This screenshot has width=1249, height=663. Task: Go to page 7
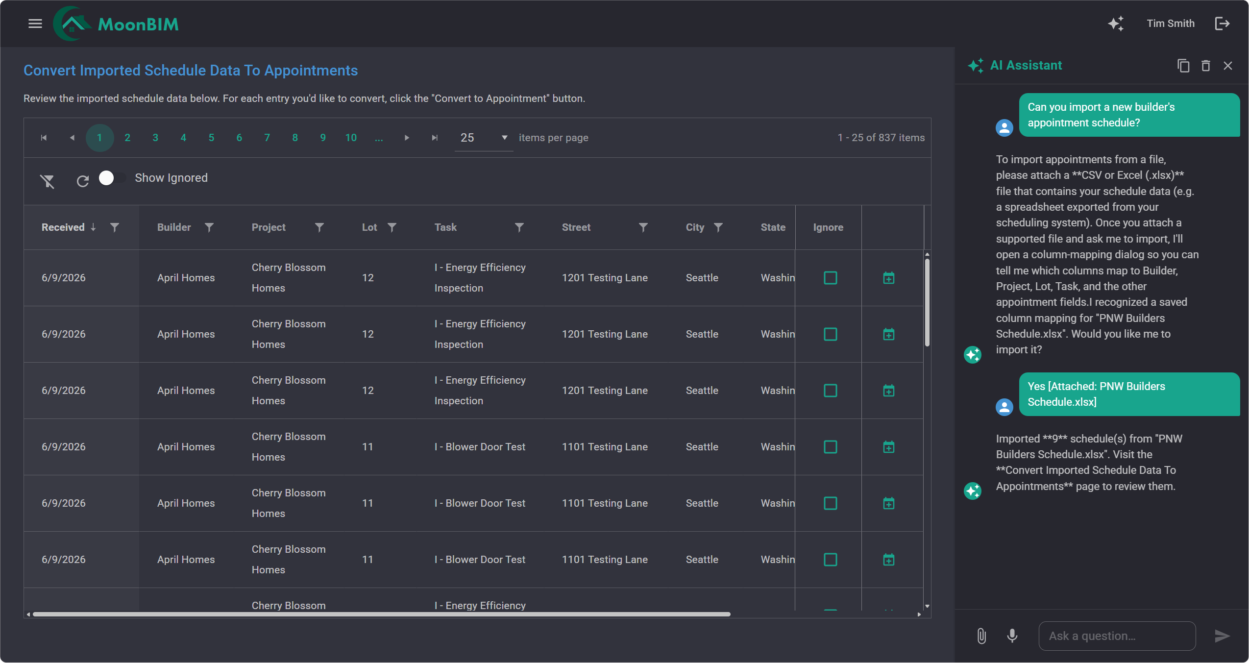coord(267,138)
